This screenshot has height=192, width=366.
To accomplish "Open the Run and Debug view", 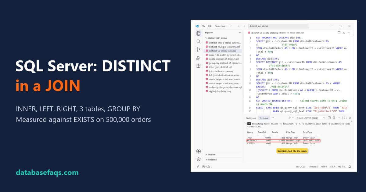I will click(199, 58).
